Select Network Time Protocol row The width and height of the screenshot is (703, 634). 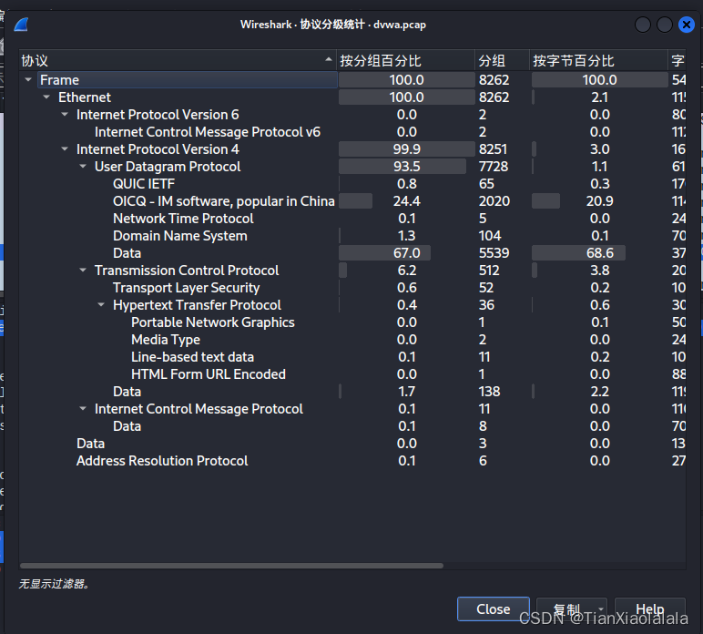click(352, 219)
